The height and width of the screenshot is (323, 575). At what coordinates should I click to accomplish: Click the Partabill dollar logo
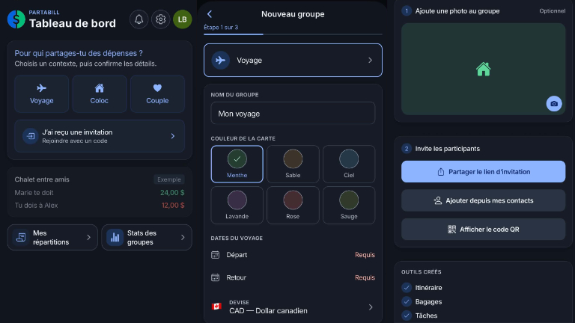[16, 19]
